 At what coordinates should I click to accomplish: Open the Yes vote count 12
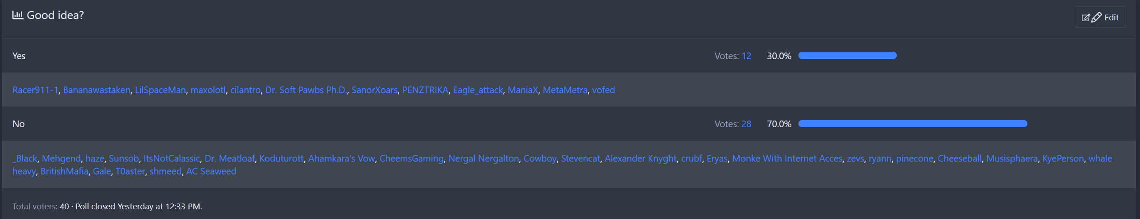(x=746, y=56)
